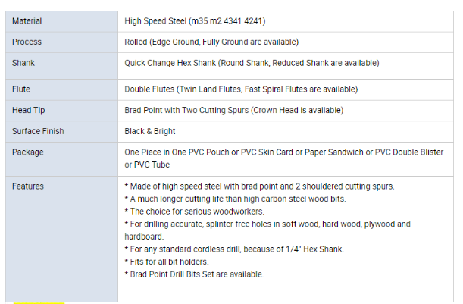
Task: Click the 1/4" Hex Shank feature line
Action: point(234,249)
